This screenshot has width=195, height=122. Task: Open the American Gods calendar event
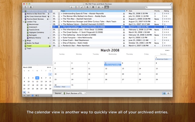(163, 59)
